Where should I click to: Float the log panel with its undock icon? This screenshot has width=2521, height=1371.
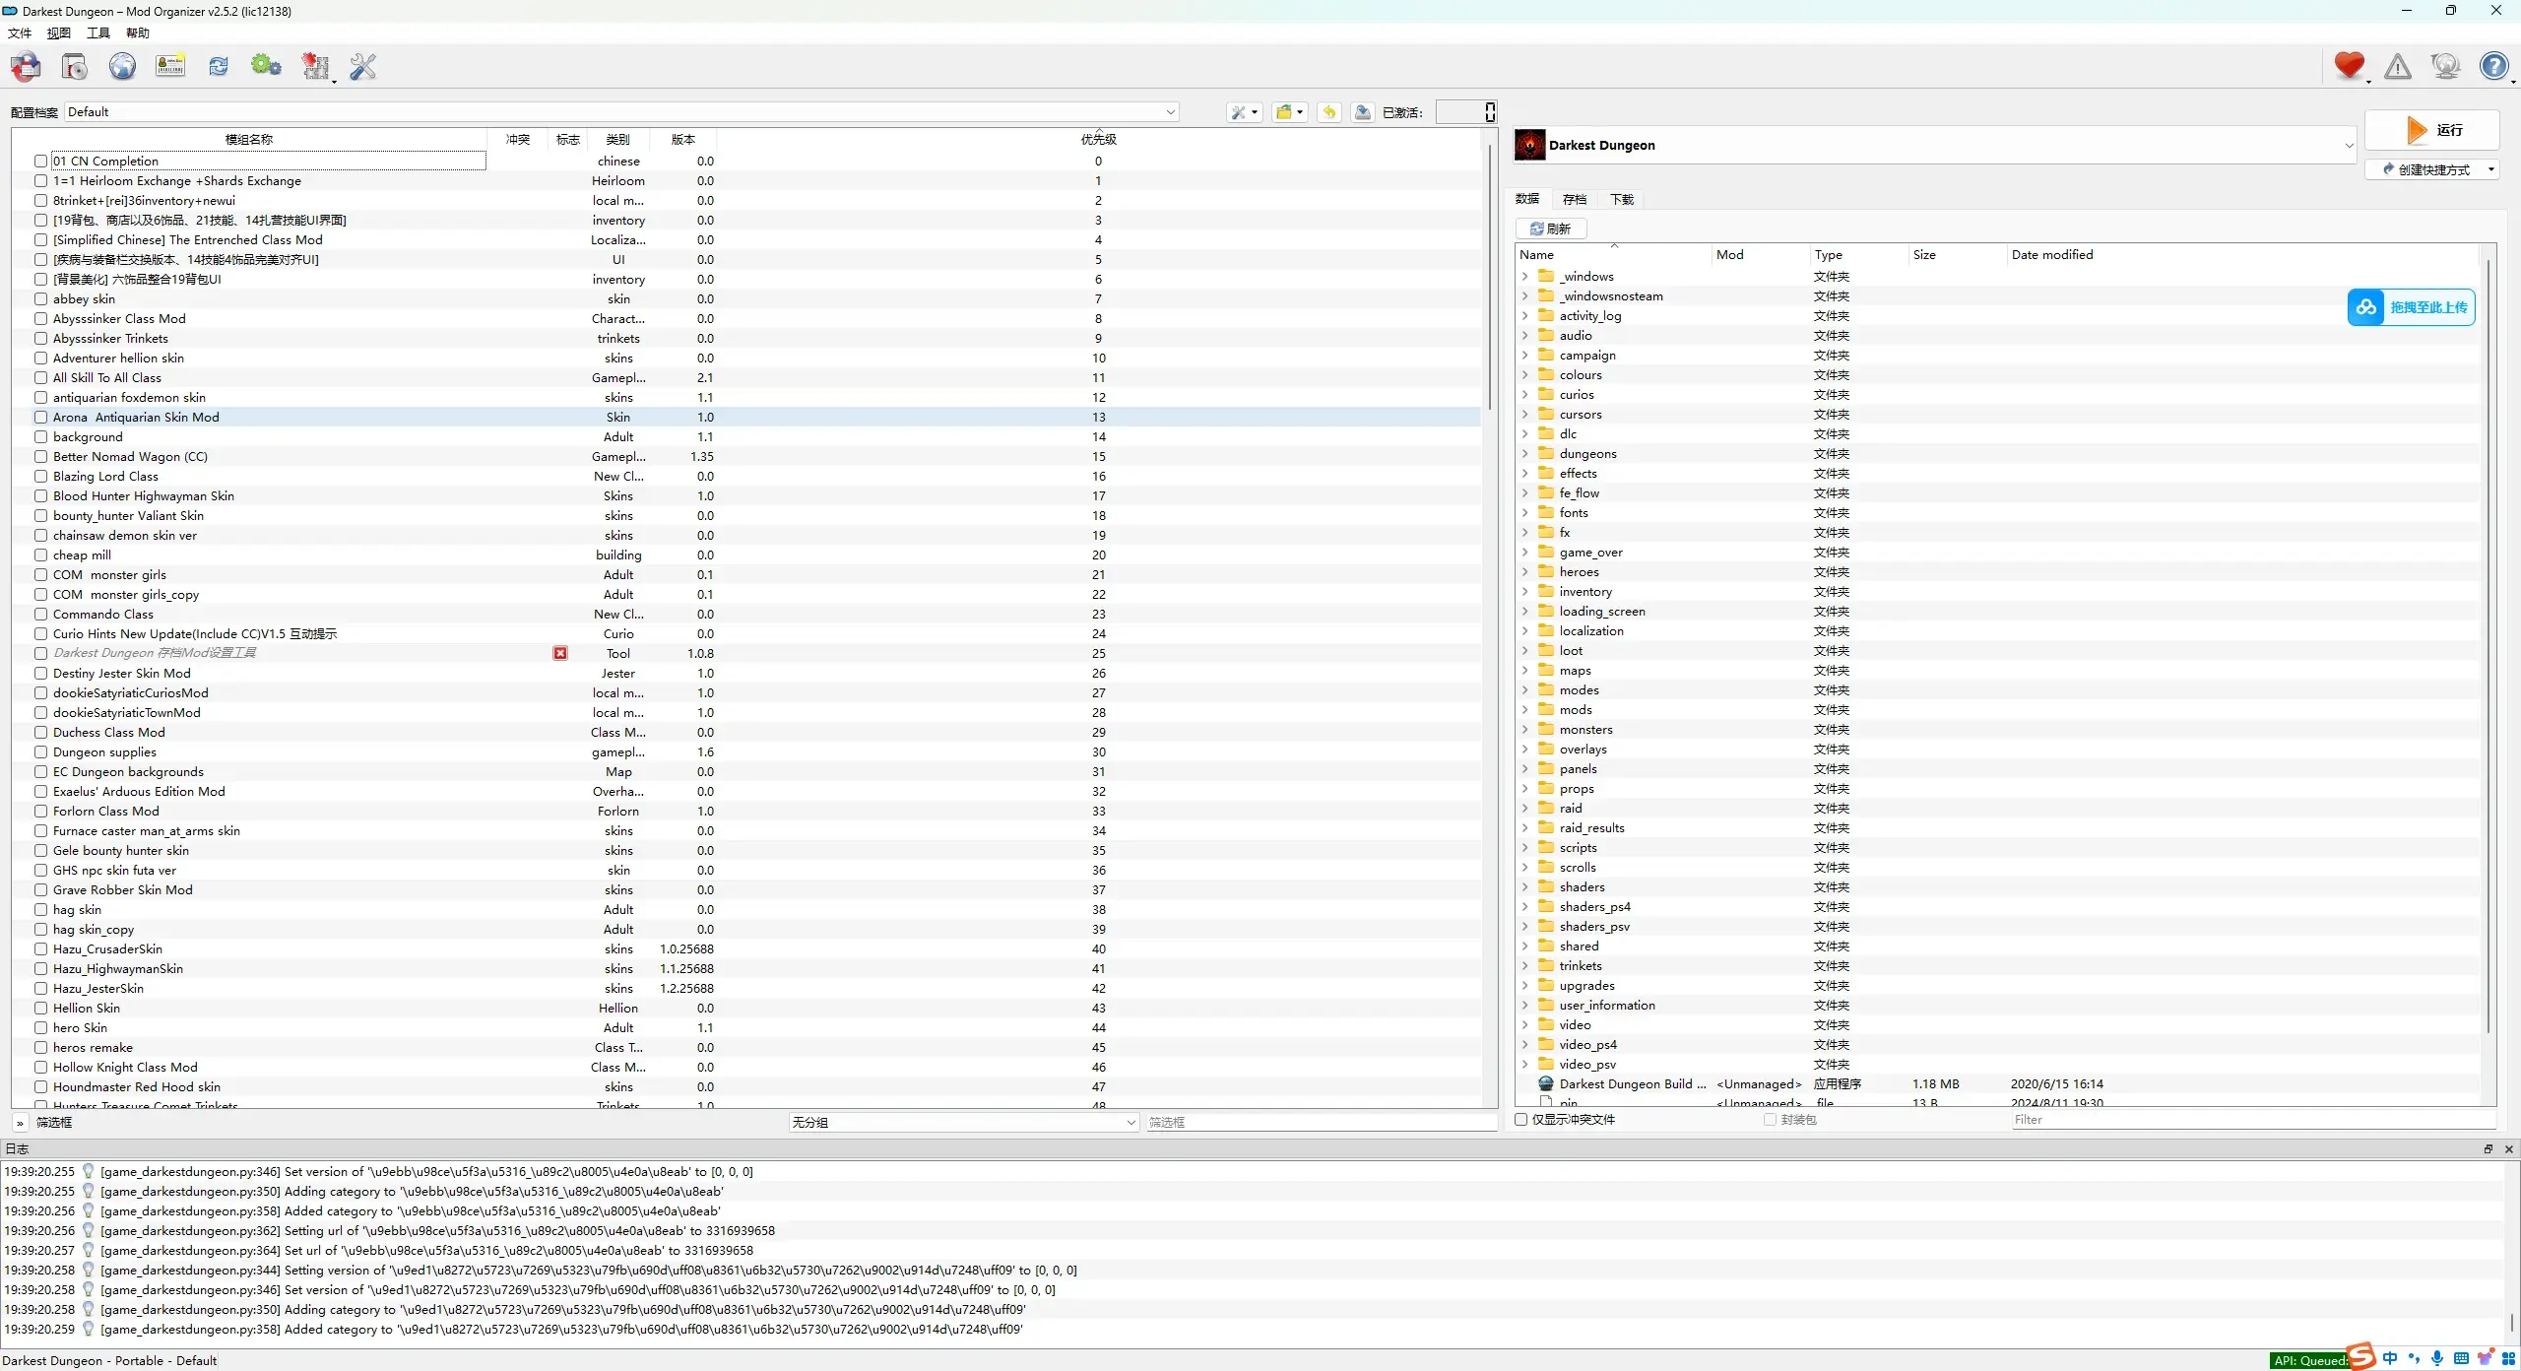click(2488, 1149)
